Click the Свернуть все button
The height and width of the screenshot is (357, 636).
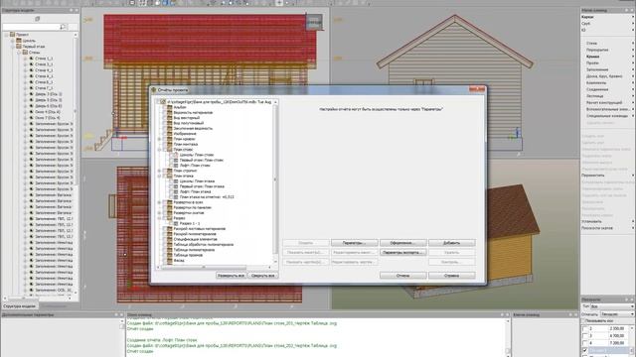pyautogui.click(x=262, y=276)
